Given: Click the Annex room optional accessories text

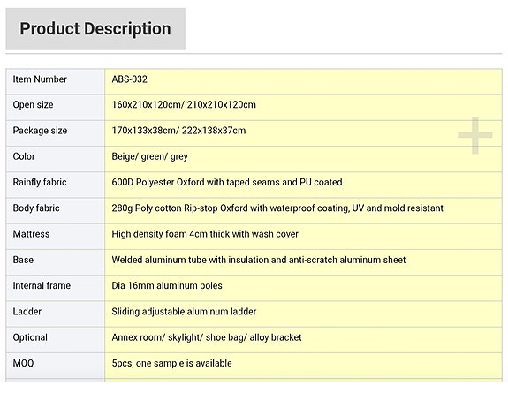Looking at the screenshot, I should click(207, 337).
